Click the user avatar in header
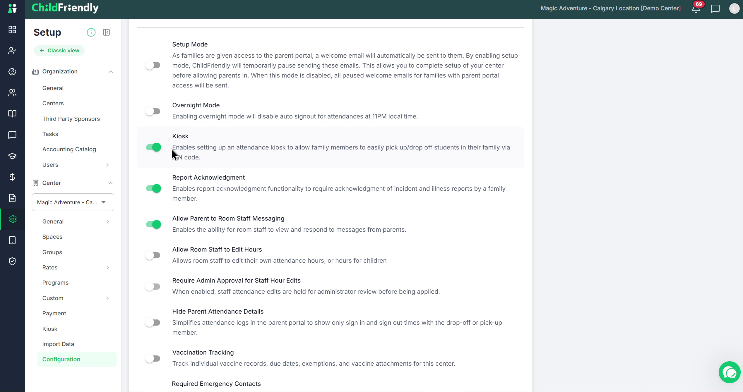Viewport: 743px width, 392px height. point(734,9)
